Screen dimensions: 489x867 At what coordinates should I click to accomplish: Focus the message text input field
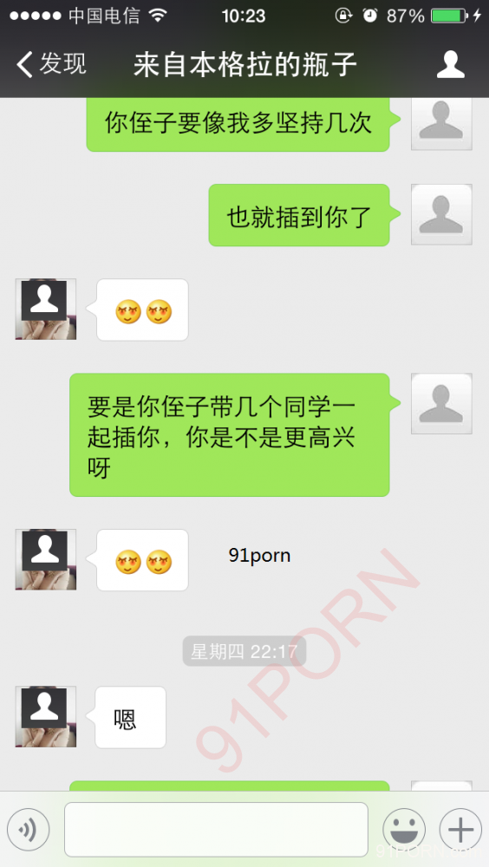click(216, 830)
